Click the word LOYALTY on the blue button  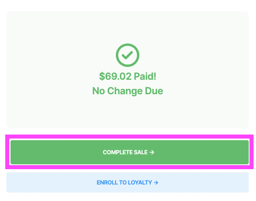(x=140, y=182)
